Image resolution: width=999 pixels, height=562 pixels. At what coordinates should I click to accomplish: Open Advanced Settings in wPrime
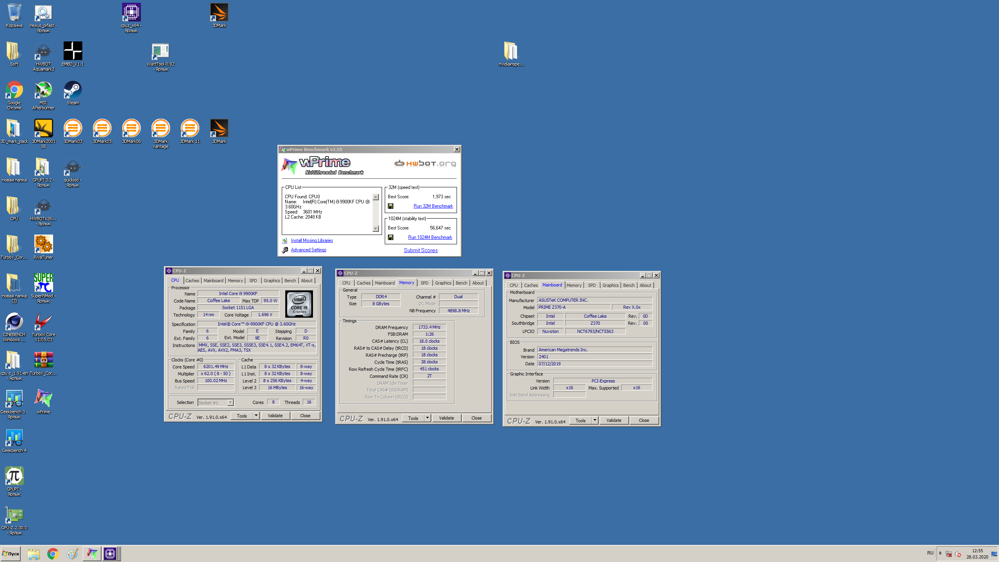pyautogui.click(x=308, y=250)
